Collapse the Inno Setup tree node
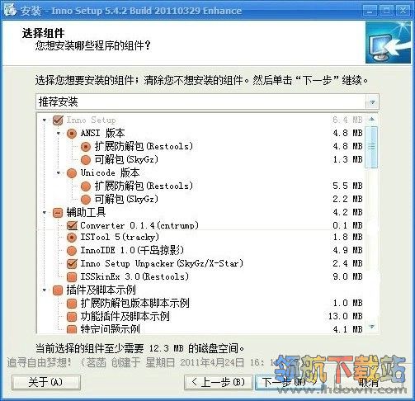The image size is (415, 401). click(x=45, y=120)
